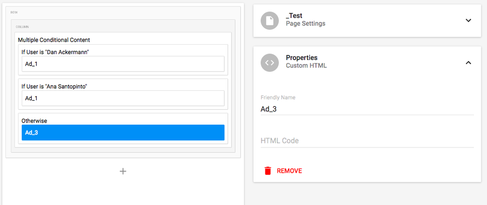
Task: Select the highlighted Ad_3 block
Action: pyautogui.click(x=123, y=133)
